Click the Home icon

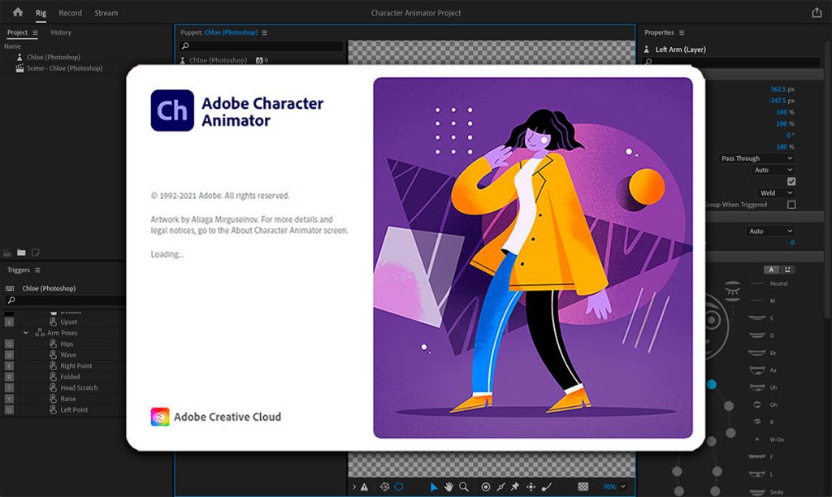18,12
